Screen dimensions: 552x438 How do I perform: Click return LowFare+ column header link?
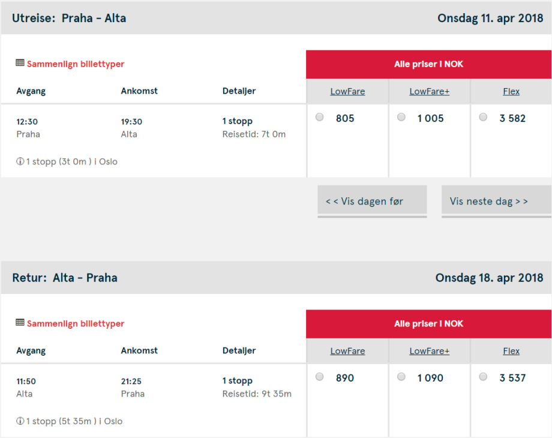(430, 351)
